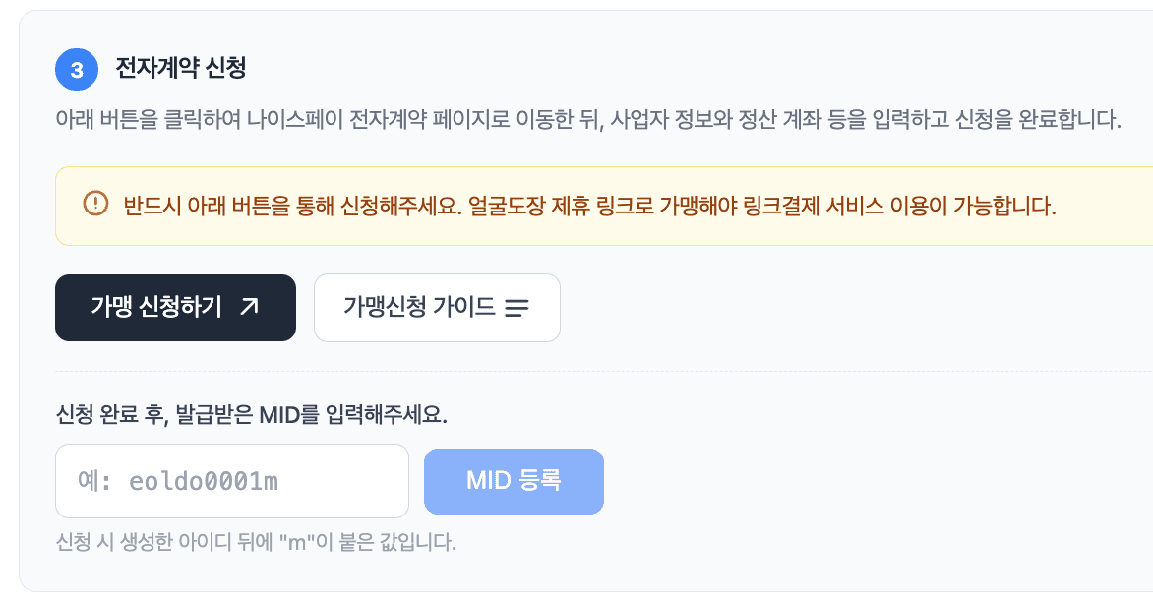Open the 가맹신청 가이드 guide
The height and width of the screenshot is (606, 1153).
click(437, 307)
